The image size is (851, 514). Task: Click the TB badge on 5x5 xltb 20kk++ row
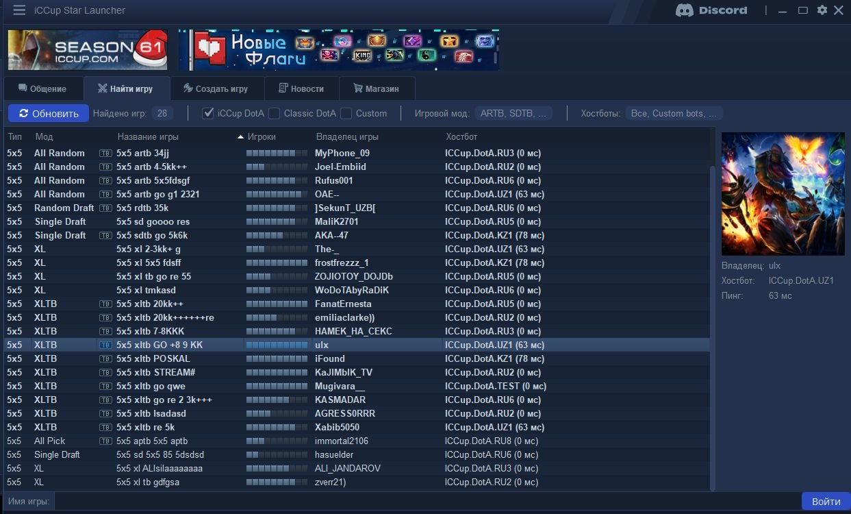[x=105, y=304]
